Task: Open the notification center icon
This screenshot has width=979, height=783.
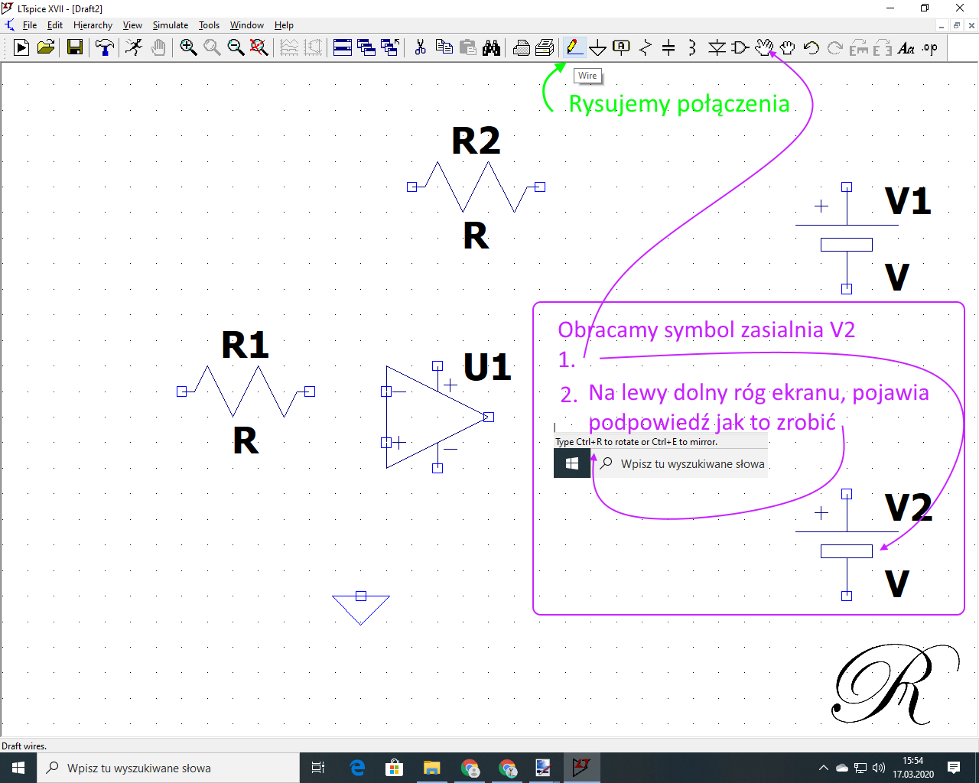Action: click(x=954, y=768)
